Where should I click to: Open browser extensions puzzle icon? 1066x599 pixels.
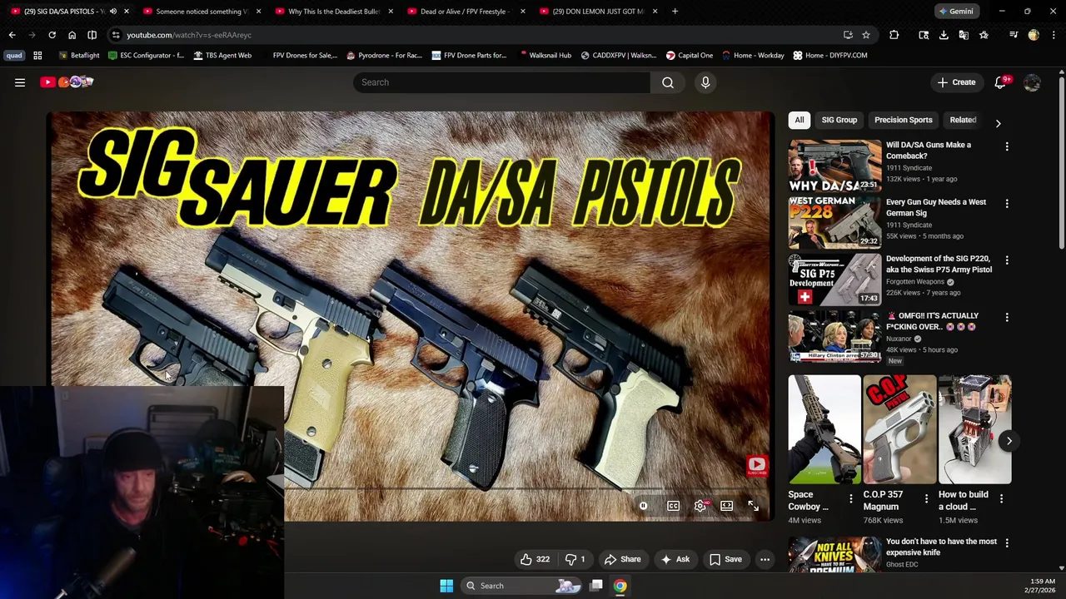click(894, 35)
